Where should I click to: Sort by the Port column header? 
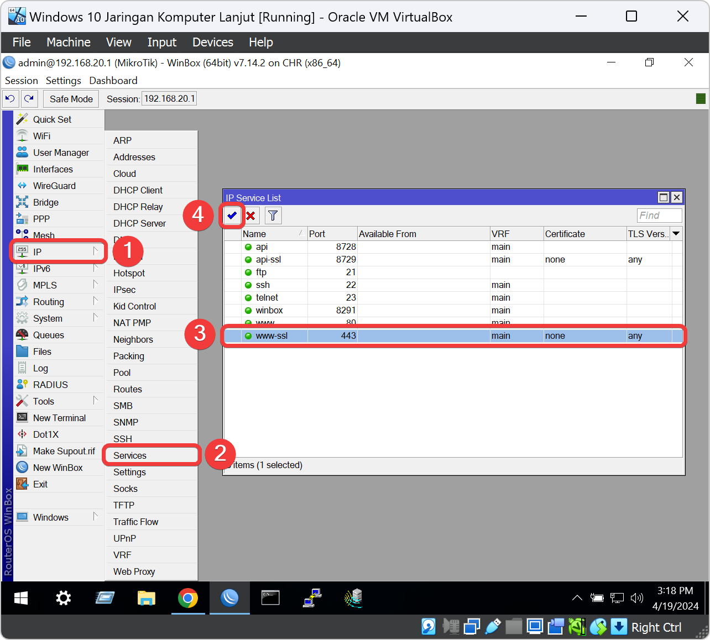(x=332, y=234)
